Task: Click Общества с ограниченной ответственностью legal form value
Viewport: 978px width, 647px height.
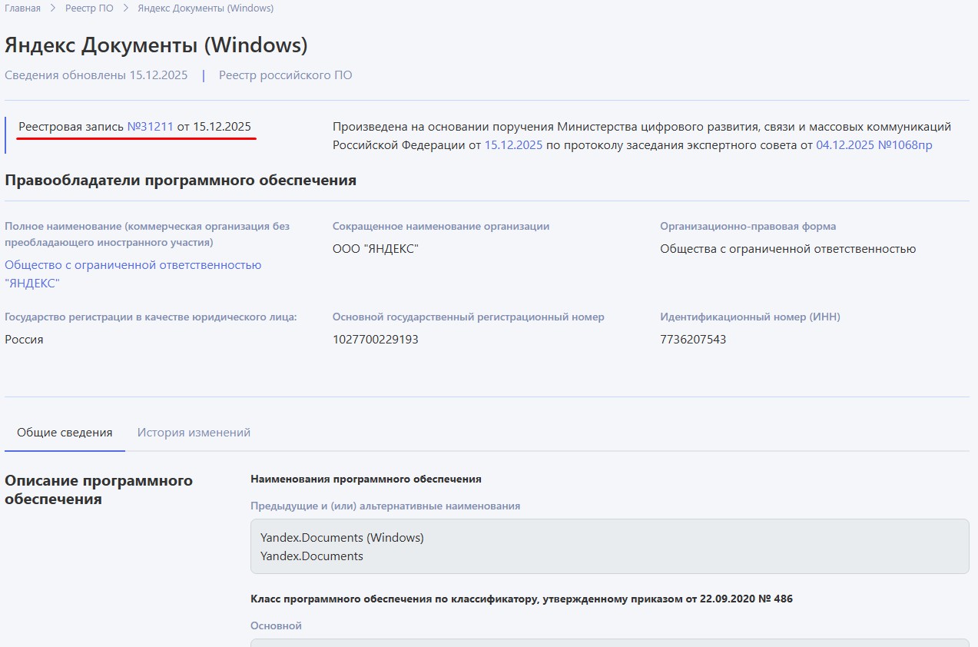Action: coord(788,249)
